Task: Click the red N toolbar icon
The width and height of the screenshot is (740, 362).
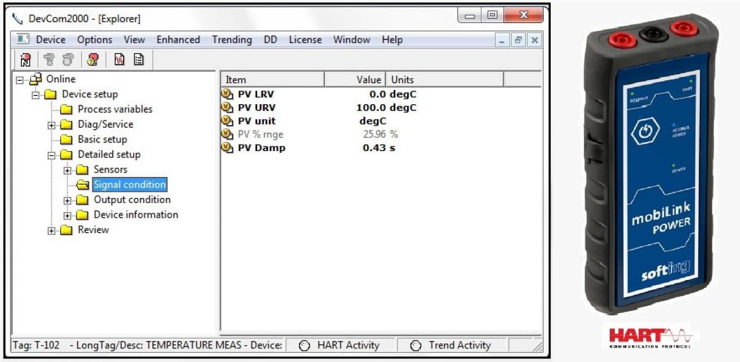Action: (x=25, y=60)
